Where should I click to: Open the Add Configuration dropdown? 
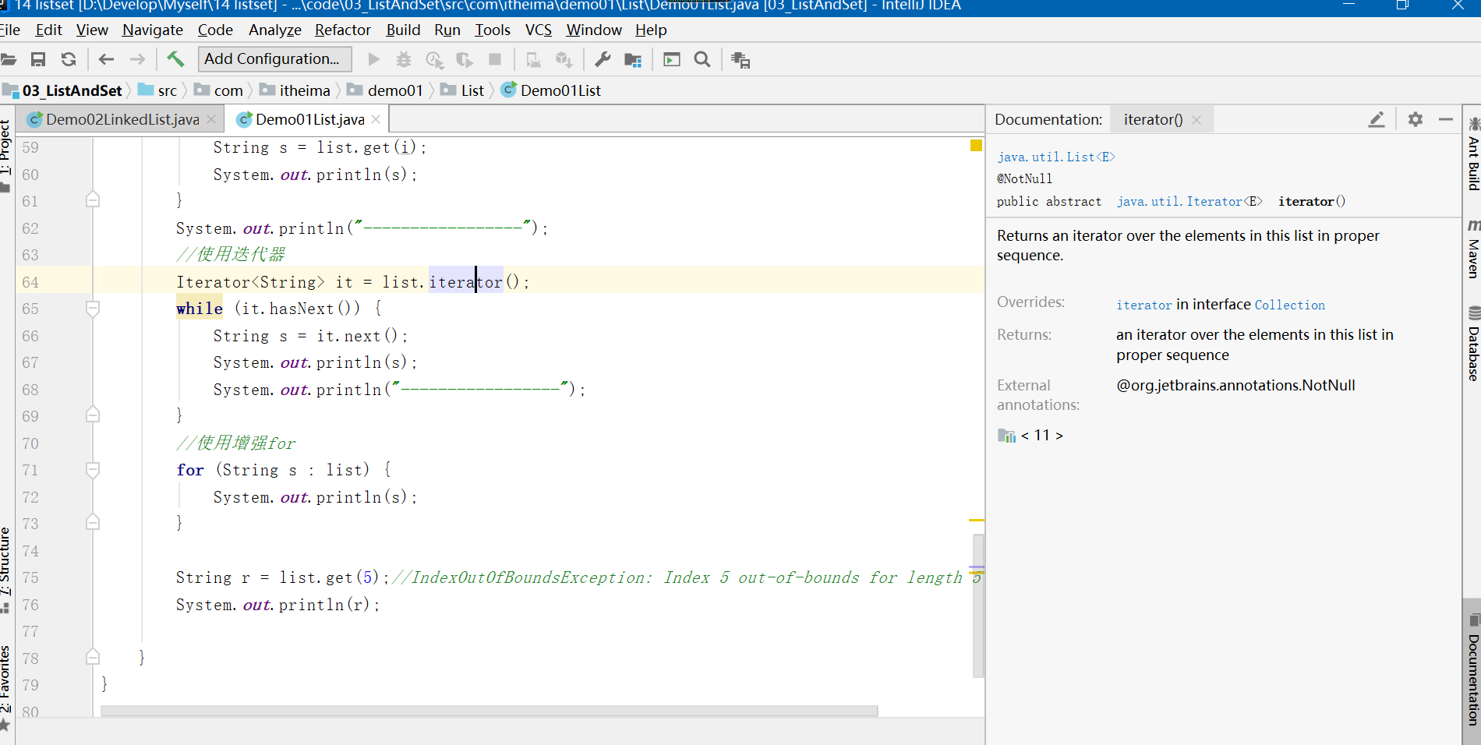coord(274,59)
